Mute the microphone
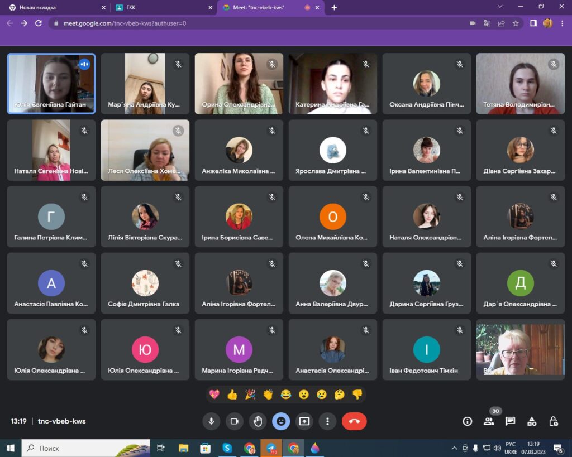Screen dimensions: 572x457 (211, 421)
